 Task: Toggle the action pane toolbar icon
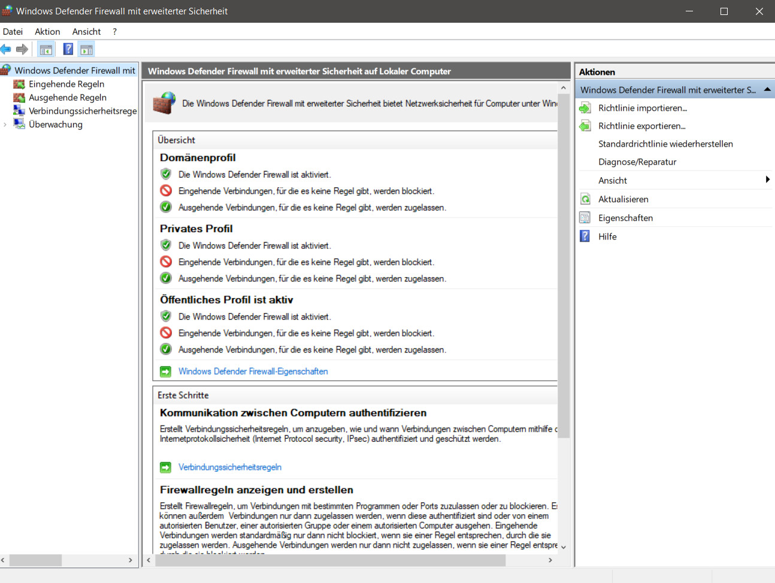pyautogui.click(x=86, y=49)
